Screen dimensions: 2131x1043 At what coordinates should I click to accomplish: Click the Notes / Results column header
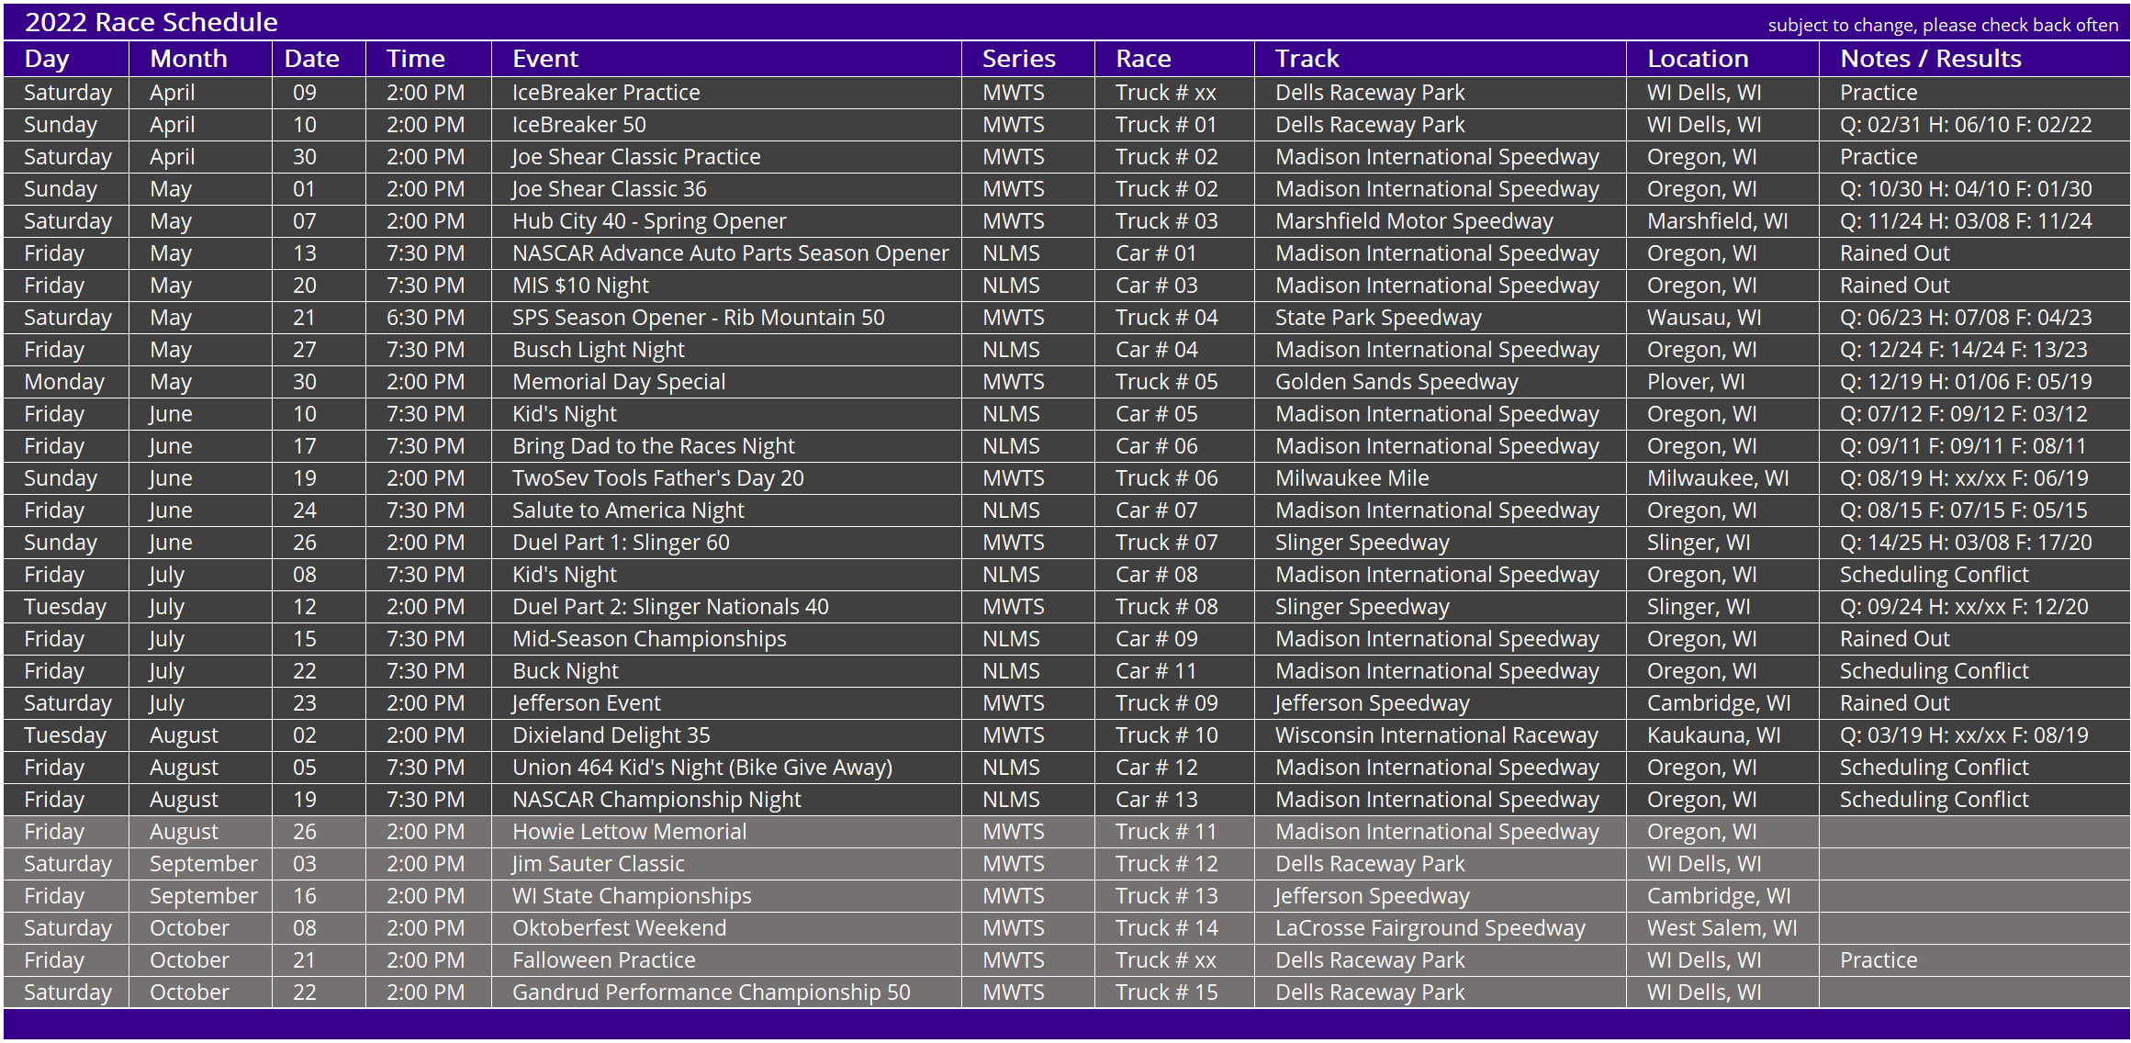click(1931, 59)
